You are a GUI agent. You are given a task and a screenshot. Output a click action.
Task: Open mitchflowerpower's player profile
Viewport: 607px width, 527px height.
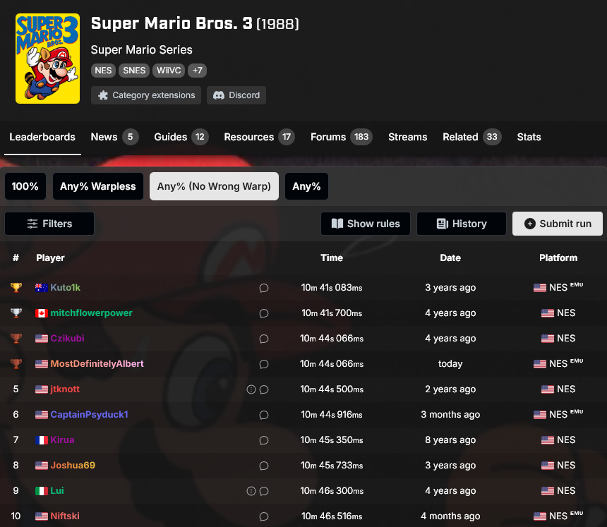90,313
